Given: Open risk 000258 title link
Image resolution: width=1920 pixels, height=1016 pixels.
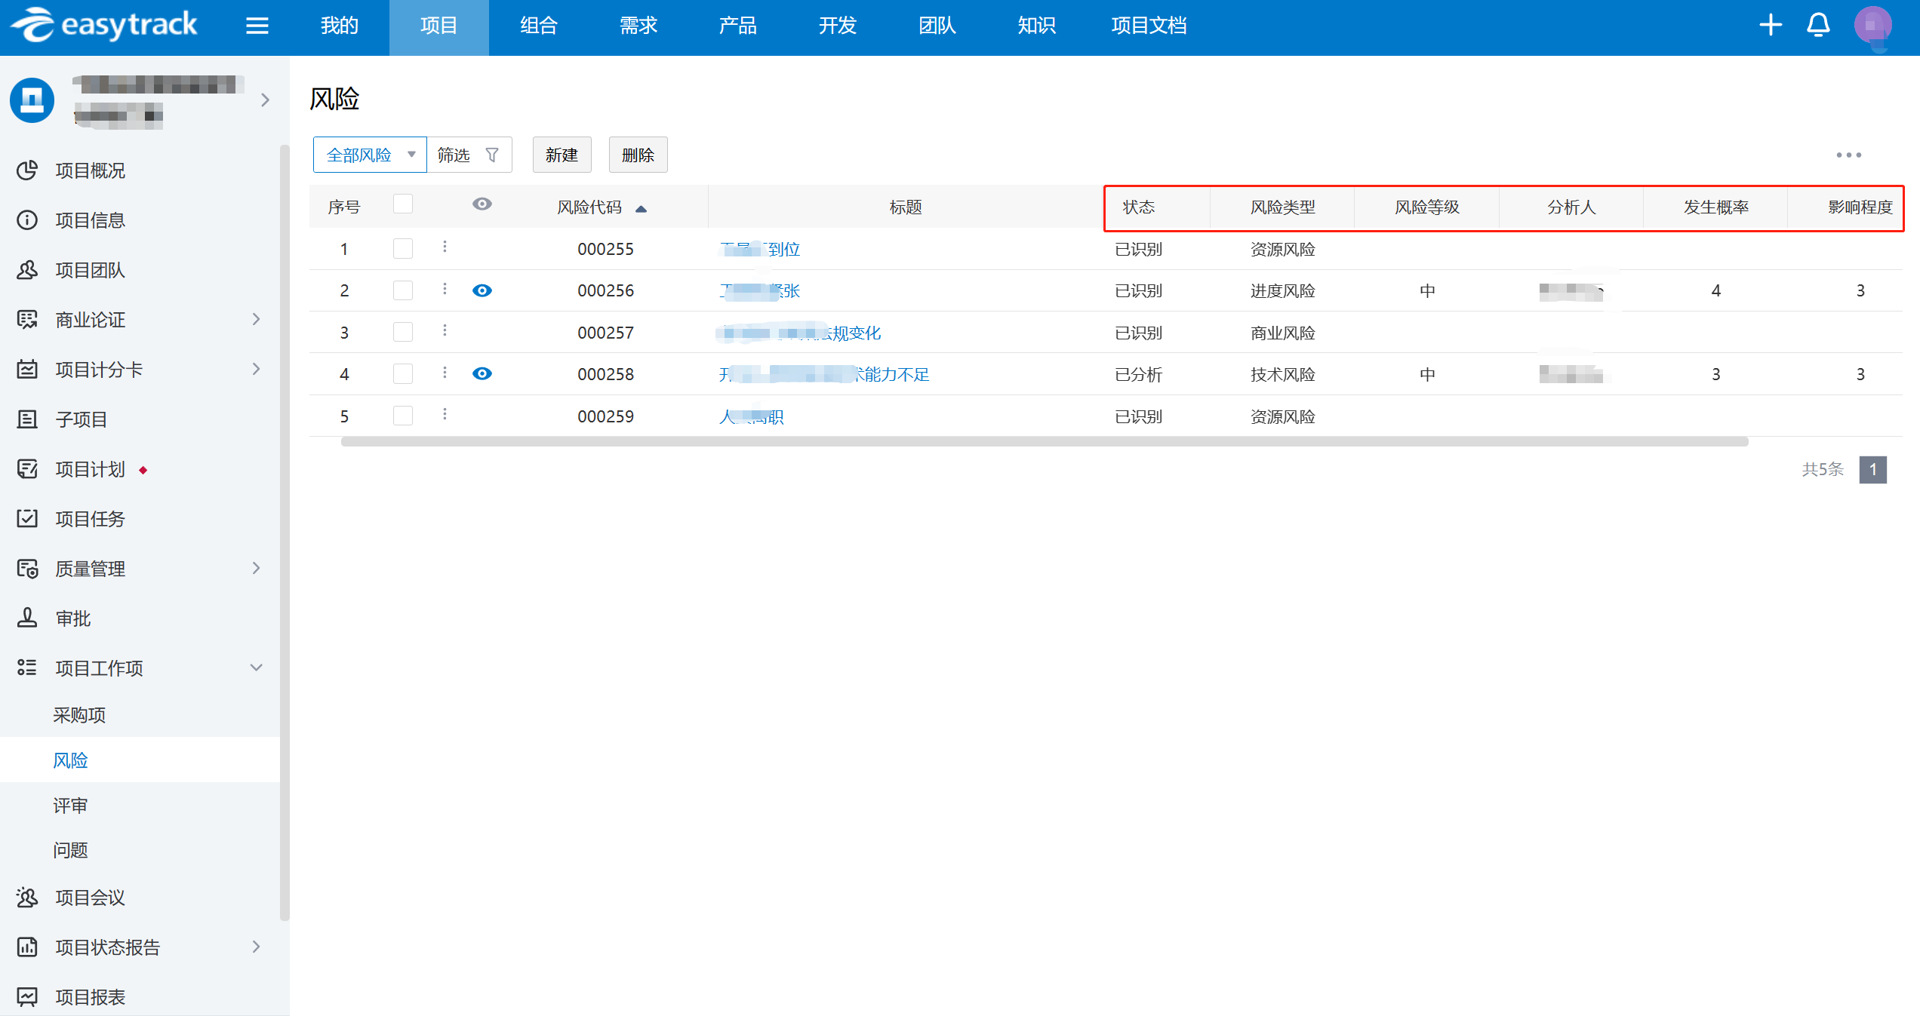Looking at the screenshot, I should [x=824, y=375].
